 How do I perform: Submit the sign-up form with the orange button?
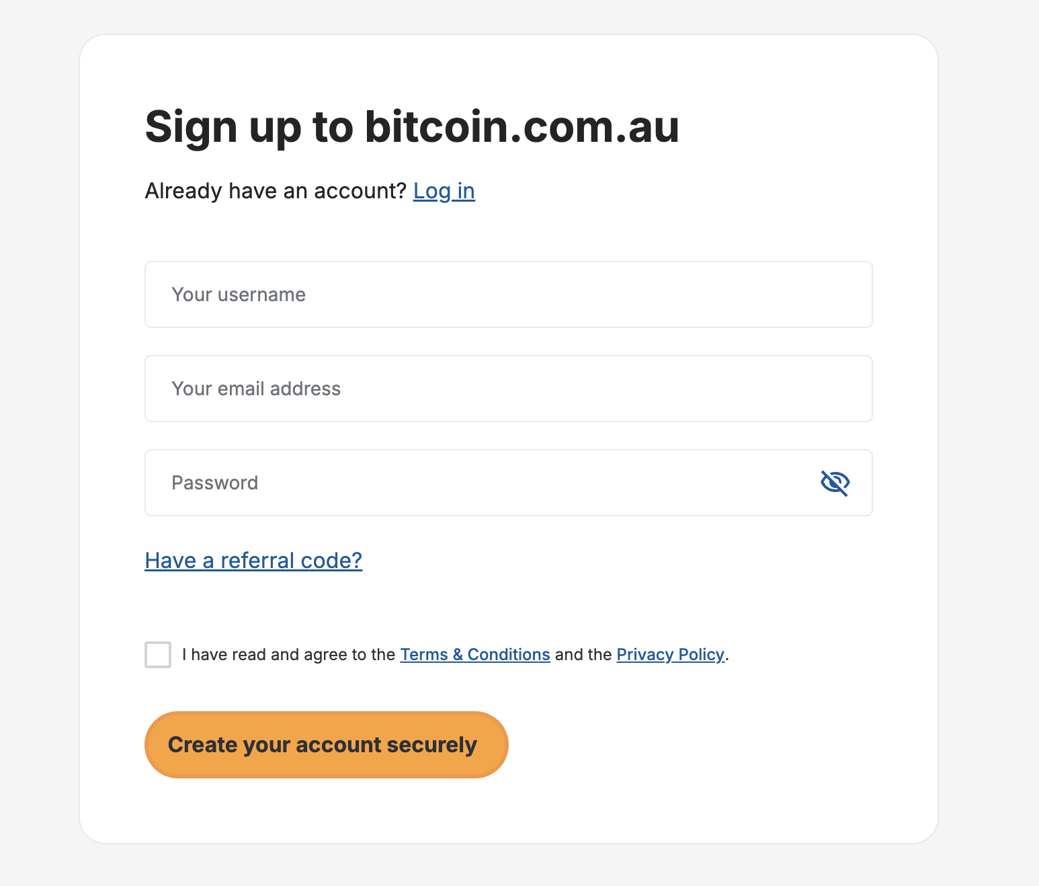pyautogui.click(x=326, y=745)
